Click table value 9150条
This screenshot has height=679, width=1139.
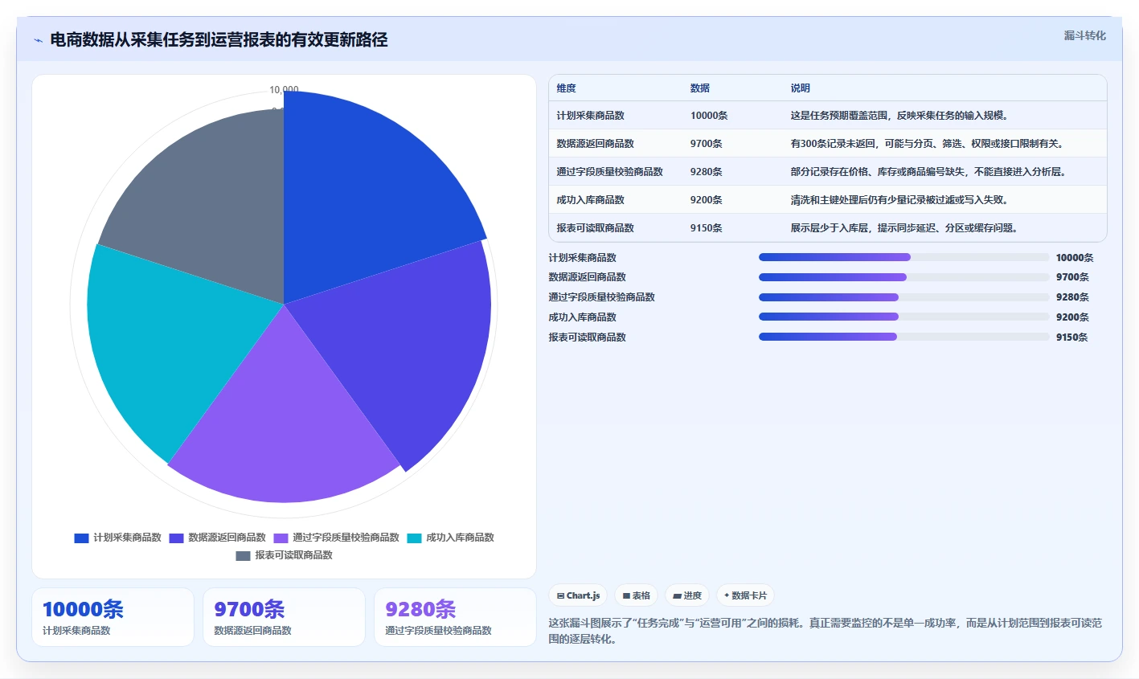point(706,228)
